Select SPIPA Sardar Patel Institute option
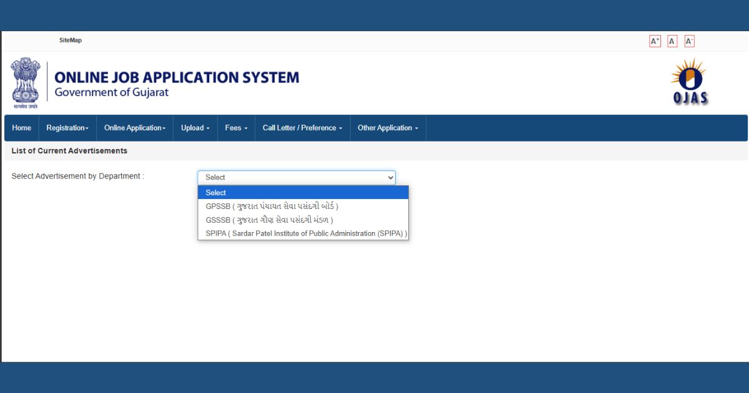Screen dimensions: 749x393 click(x=303, y=234)
